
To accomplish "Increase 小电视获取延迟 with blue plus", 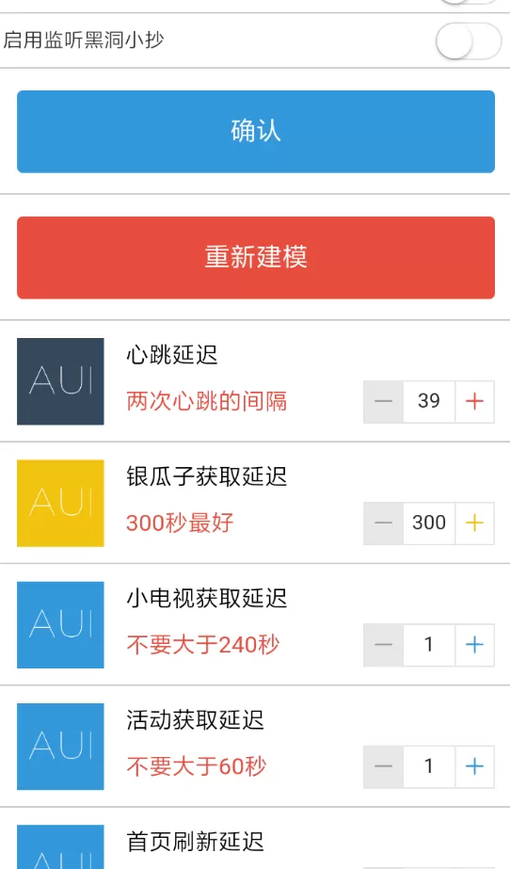I will point(474,645).
